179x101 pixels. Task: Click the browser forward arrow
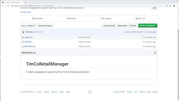[x=5, y=6]
